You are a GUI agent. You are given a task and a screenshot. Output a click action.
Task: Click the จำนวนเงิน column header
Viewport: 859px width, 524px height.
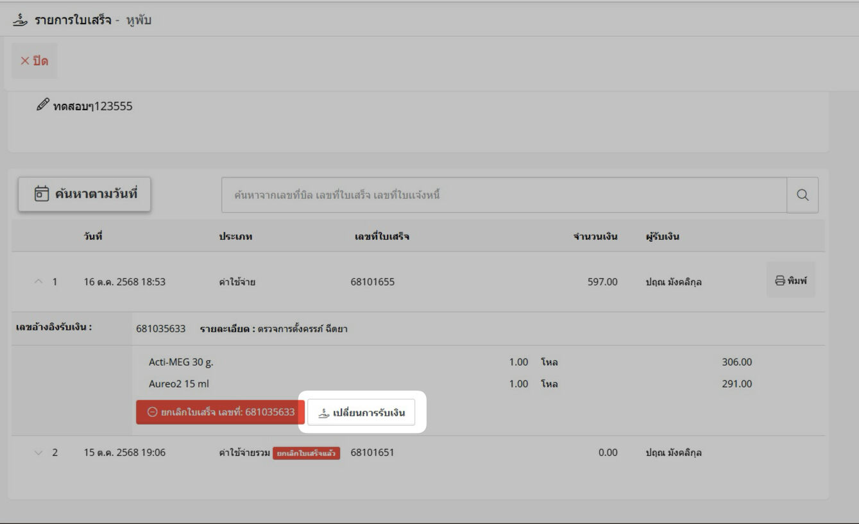point(595,236)
